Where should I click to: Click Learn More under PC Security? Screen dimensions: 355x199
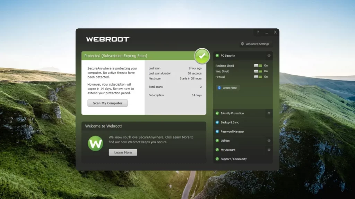[227, 88]
